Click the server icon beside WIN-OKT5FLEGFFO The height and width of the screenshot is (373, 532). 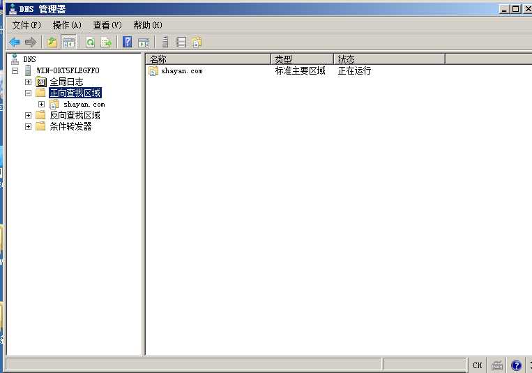coord(28,70)
